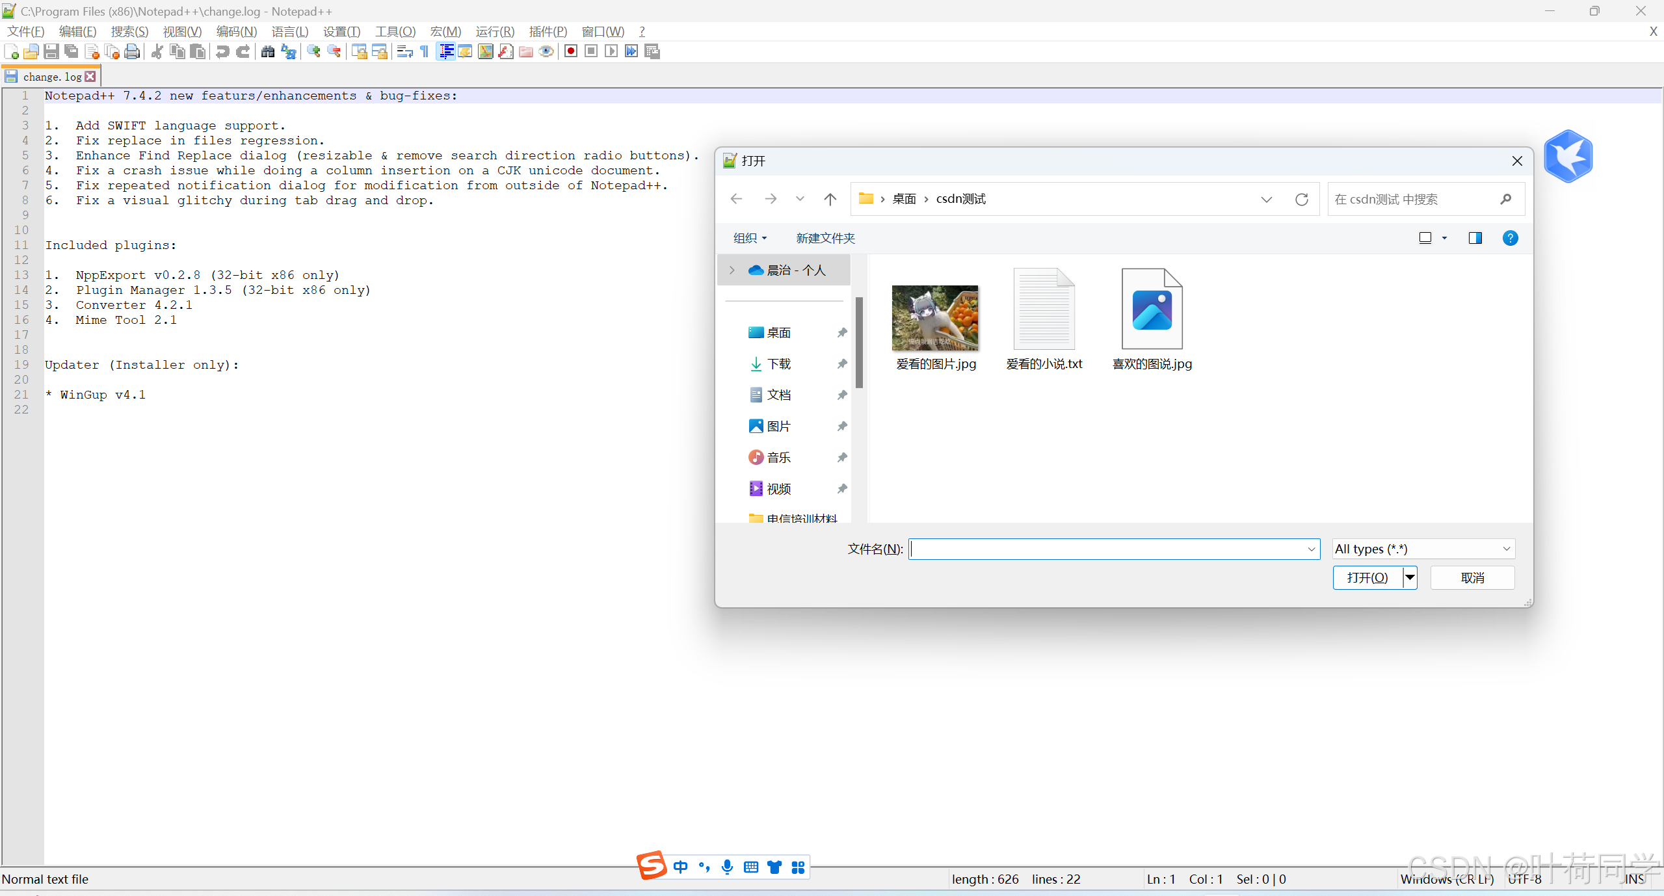Viewport: 1664px width, 896px height.
Task: Open the 编码(N) menu
Action: 236,31
